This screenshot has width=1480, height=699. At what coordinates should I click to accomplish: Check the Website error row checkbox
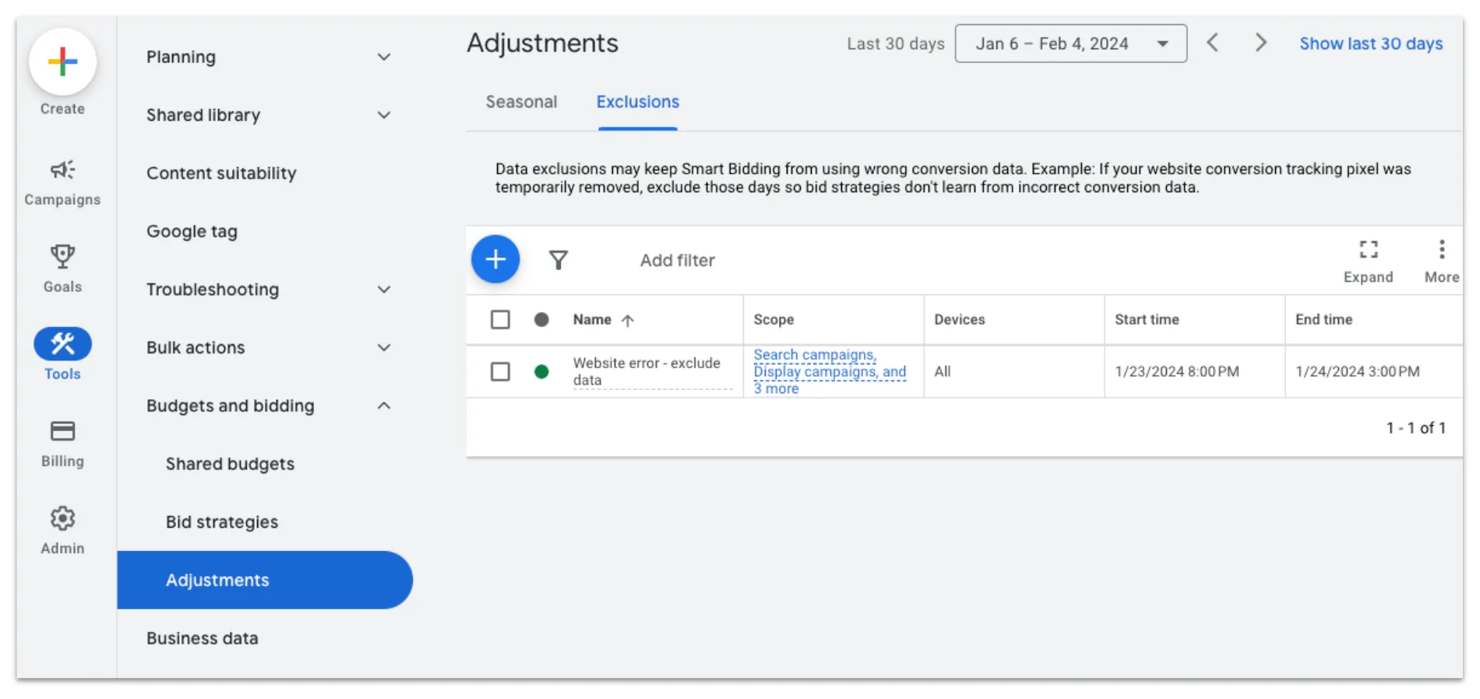500,371
